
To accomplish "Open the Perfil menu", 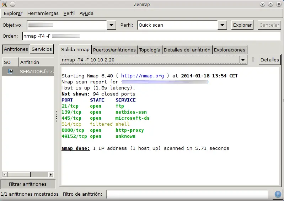I will pyautogui.click(x=69, y=13).
